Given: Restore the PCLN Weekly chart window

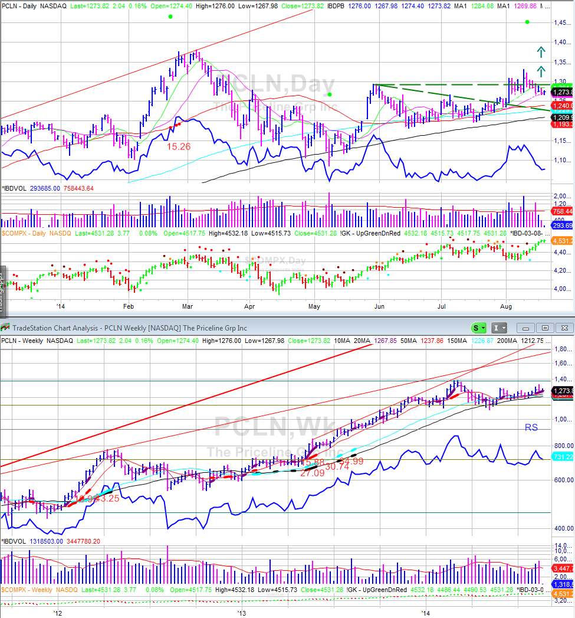Looking at the screenshot, I should tap(545, 328).
